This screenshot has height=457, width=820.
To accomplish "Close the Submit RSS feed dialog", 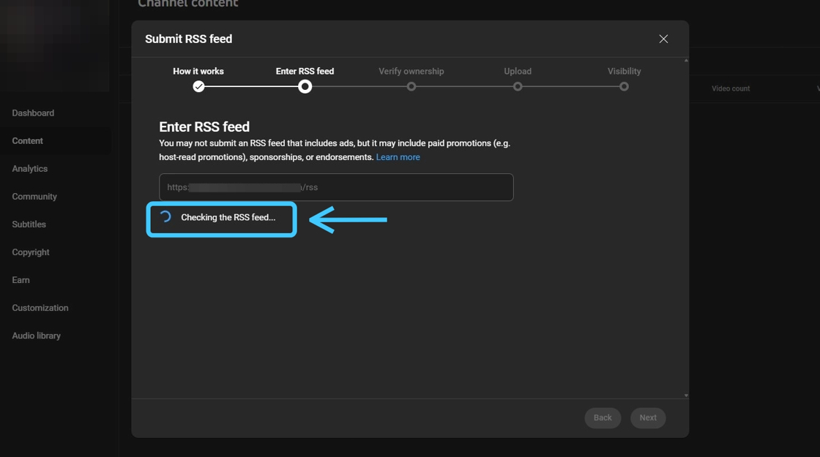I will coord(663,39).
